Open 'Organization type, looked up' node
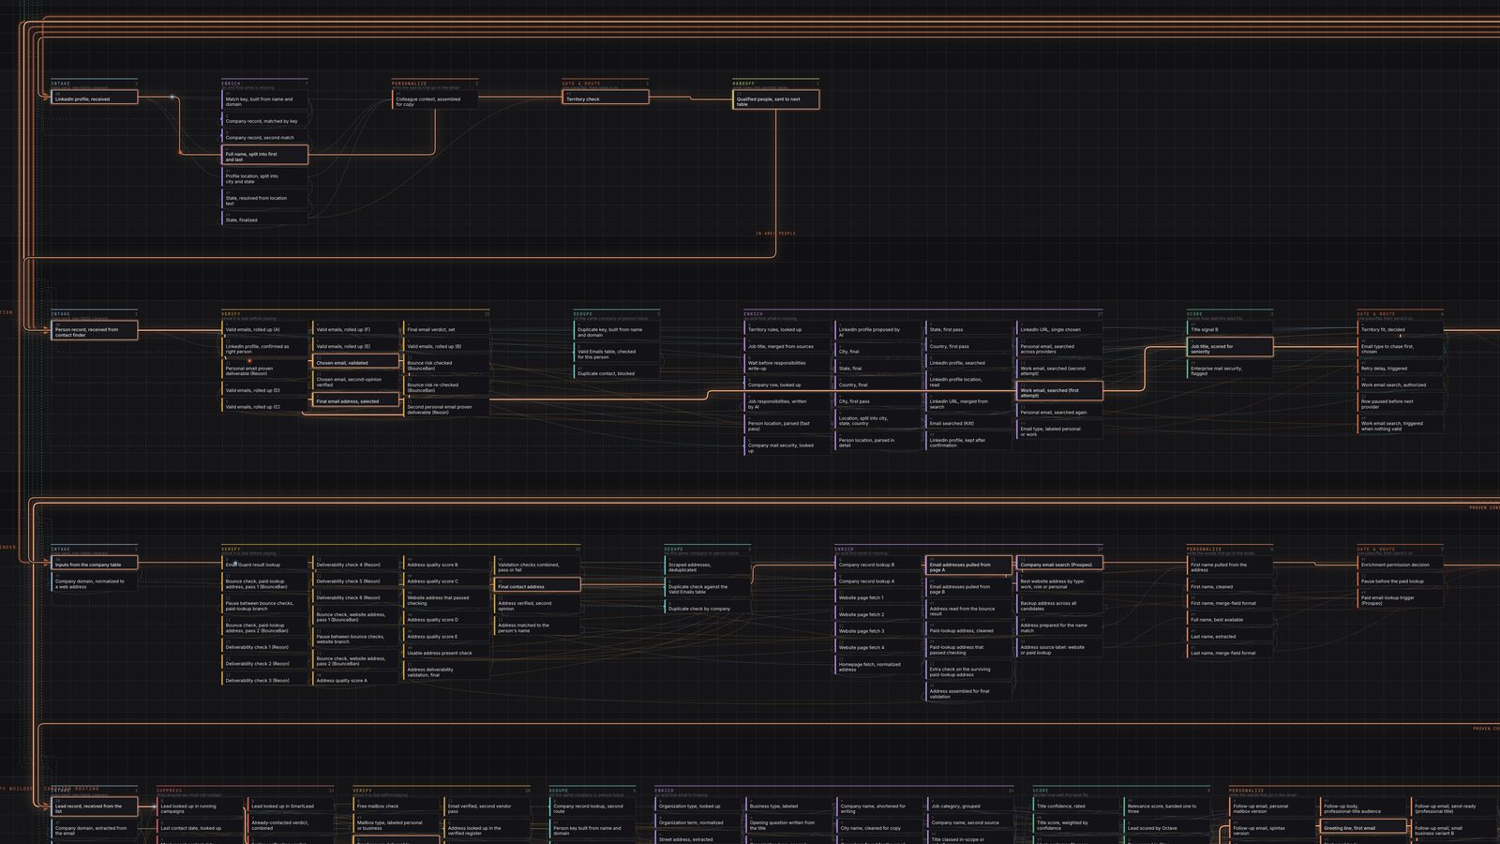 click(697, 805)
